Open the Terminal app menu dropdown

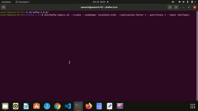[x=23, y=2]
